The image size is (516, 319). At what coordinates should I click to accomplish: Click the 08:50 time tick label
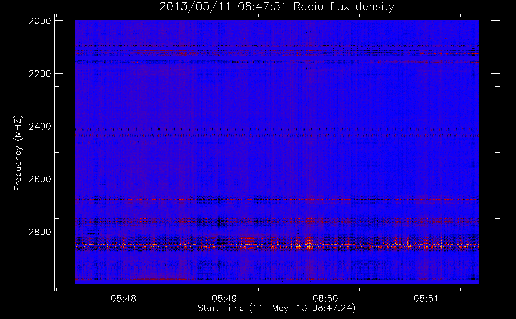[x=326, y=299]
